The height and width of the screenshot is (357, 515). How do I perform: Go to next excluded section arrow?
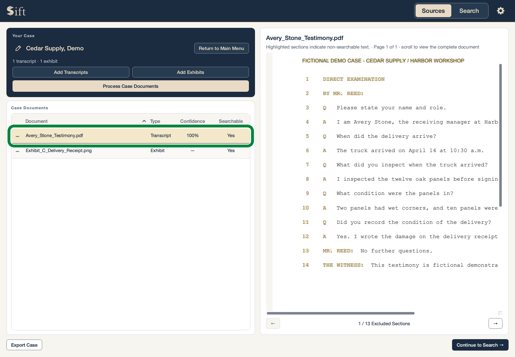(495, 323)
